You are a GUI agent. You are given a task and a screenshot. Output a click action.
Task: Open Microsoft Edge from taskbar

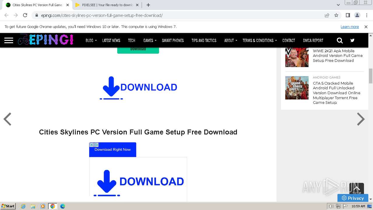pyautogui.click(x=63, y=206)
